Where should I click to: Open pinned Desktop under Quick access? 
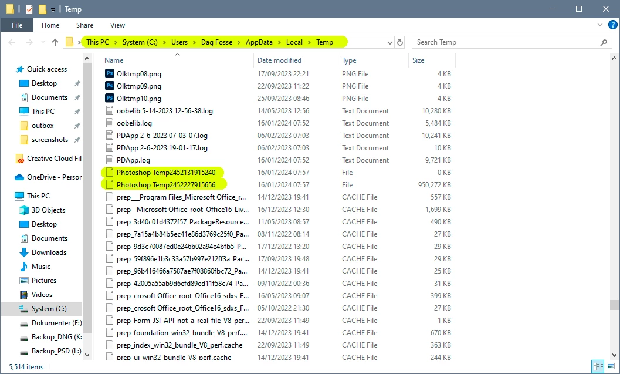click(45, 83)
